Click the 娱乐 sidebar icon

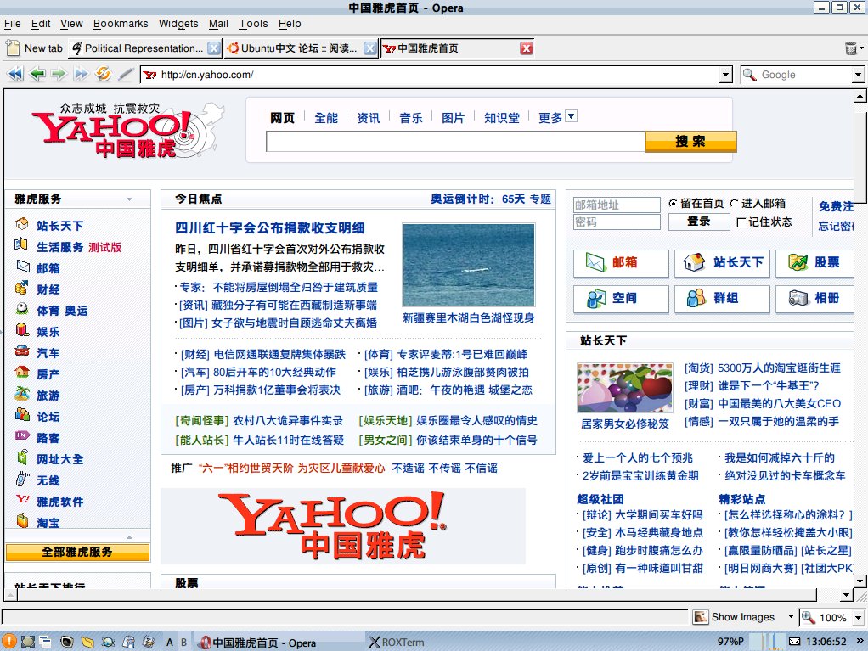pos(22,330)
